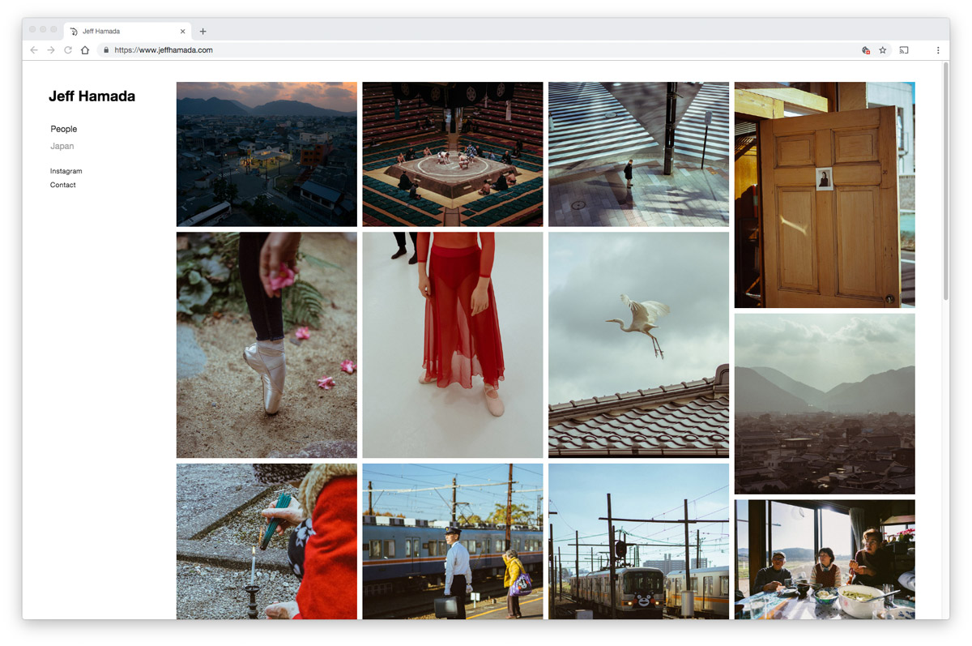The height and width of the screenshot is (646, 972).
Task: Reload the page with the refresh icon
Action: [x=68, y=50]
